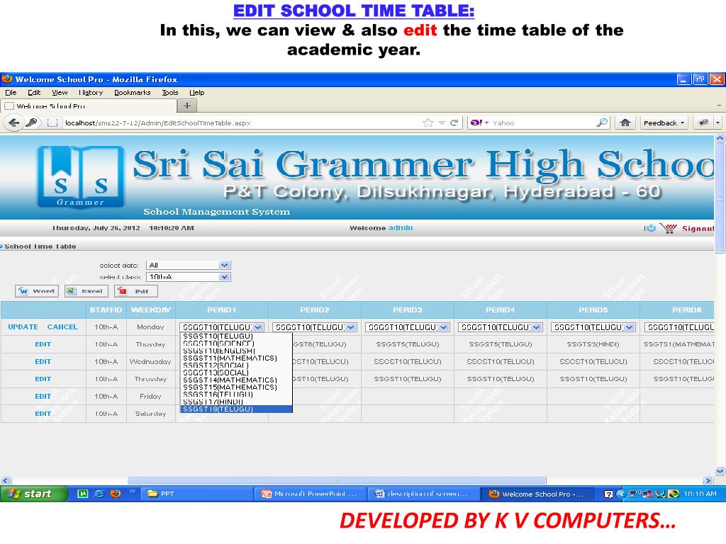Click EDIT link for Tuesday row
Image resolution: width=726 pixels, height=544 pixels.
(x=43, y=344)
